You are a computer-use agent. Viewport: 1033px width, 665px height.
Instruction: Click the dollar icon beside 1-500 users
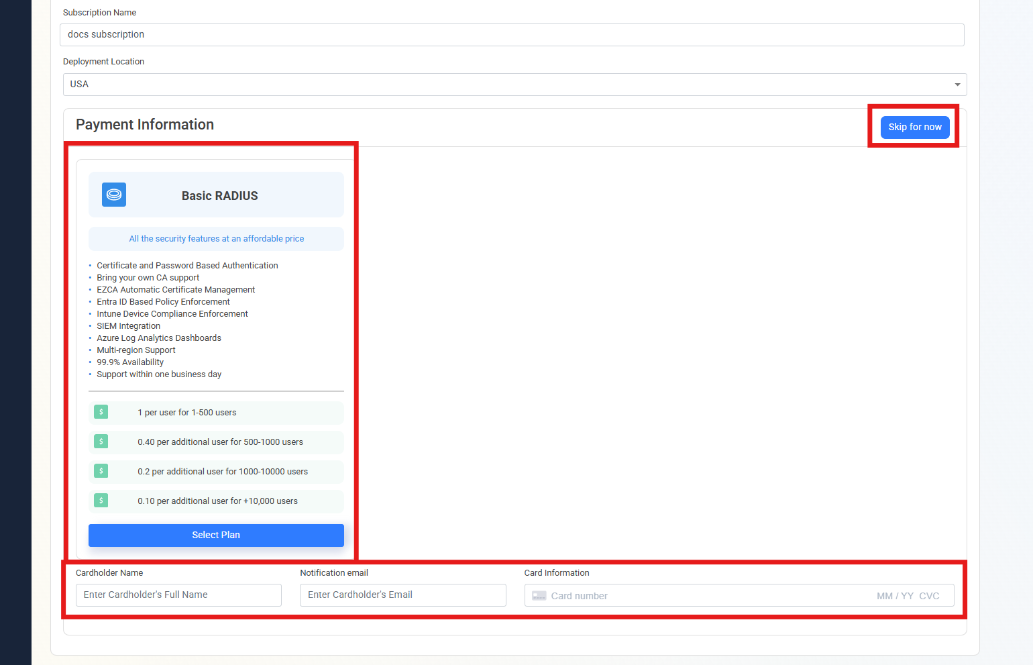tap(101, 412)
